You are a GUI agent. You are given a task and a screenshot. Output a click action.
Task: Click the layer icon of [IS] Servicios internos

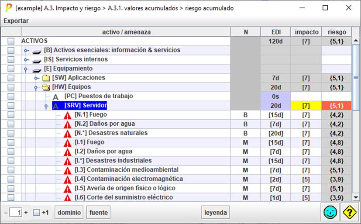[x=38, y=60]
